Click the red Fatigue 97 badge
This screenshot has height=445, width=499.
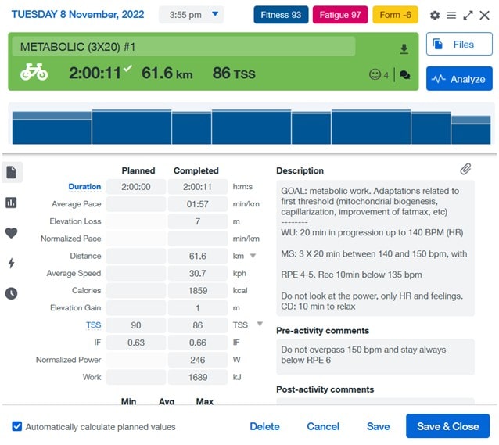pyautogui.click(x=341, y=15)
